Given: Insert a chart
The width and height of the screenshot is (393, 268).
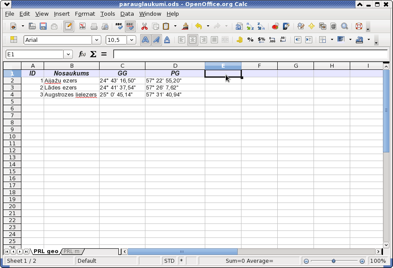Looking at the screenshot, I should point(275,26).
